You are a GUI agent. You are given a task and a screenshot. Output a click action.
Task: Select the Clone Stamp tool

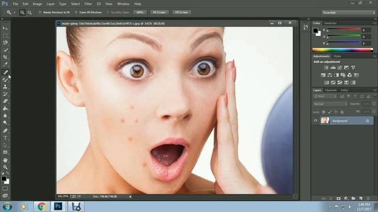[5, 87]
